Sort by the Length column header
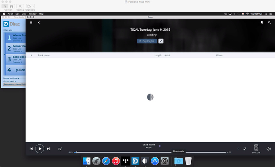This screenshot has width=275, height=167. (x=158, y=55)
